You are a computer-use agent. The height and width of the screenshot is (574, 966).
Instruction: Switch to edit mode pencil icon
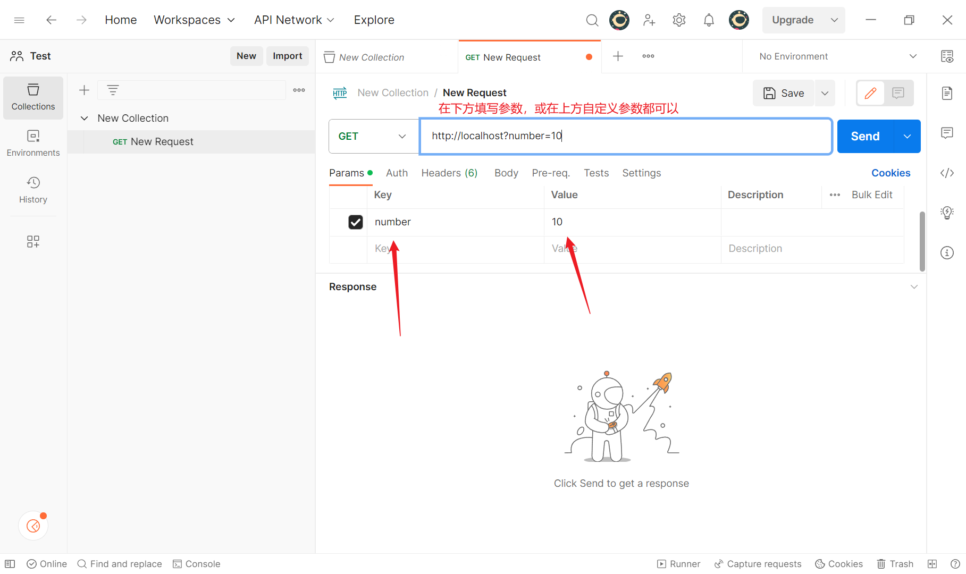pyautogui.click(x=870, y=94)
